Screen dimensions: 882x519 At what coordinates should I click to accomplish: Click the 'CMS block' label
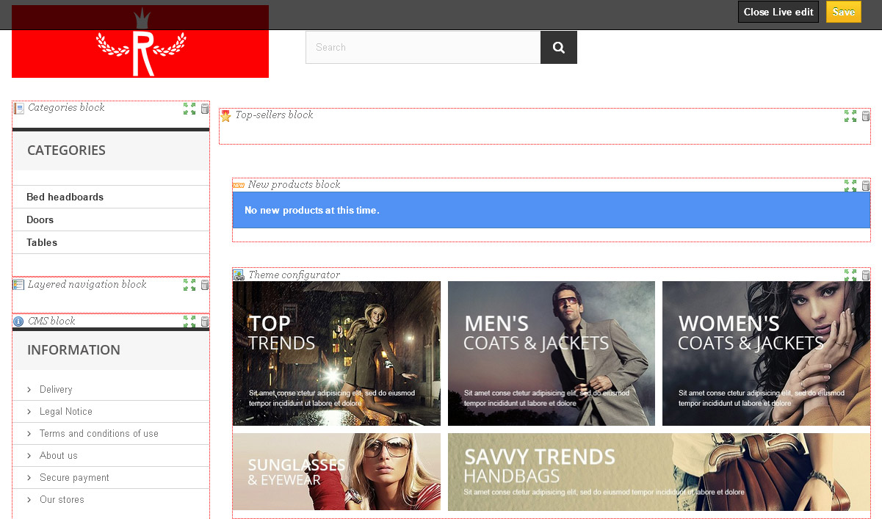[x=51, y=322]
